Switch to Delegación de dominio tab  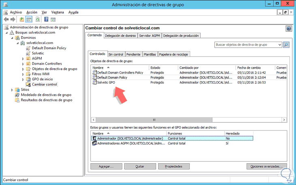(120, 36)
